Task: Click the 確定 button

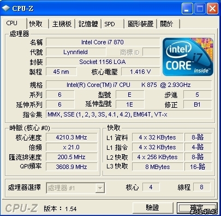Action: coord(197,208)
